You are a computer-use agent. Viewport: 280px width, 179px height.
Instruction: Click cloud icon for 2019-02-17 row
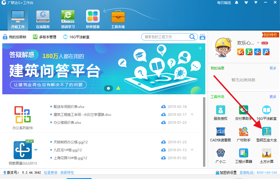click(x=163, y=114)
